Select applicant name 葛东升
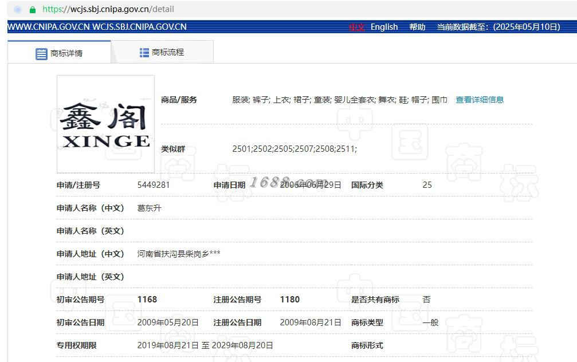577x362 pixels. [150, 208]
